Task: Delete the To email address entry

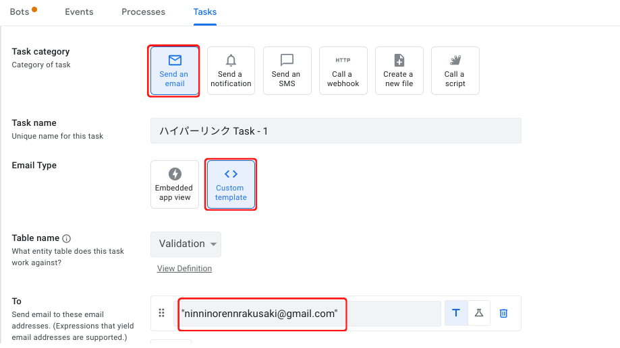Action: [503, 313]
